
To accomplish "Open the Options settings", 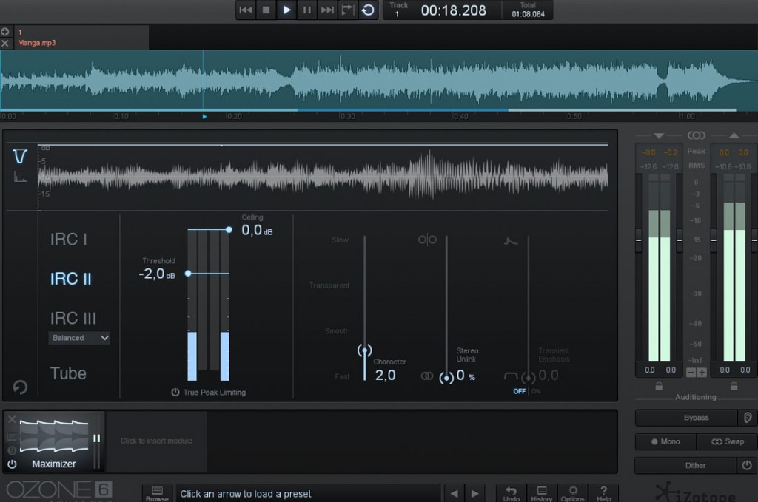I will pyautogui.click(x=573, y=493).
